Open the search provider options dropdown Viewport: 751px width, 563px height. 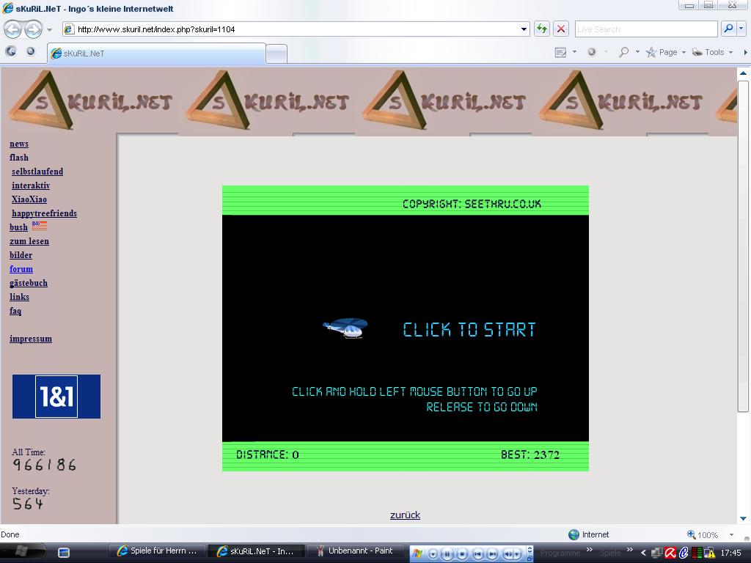(741, 29)
